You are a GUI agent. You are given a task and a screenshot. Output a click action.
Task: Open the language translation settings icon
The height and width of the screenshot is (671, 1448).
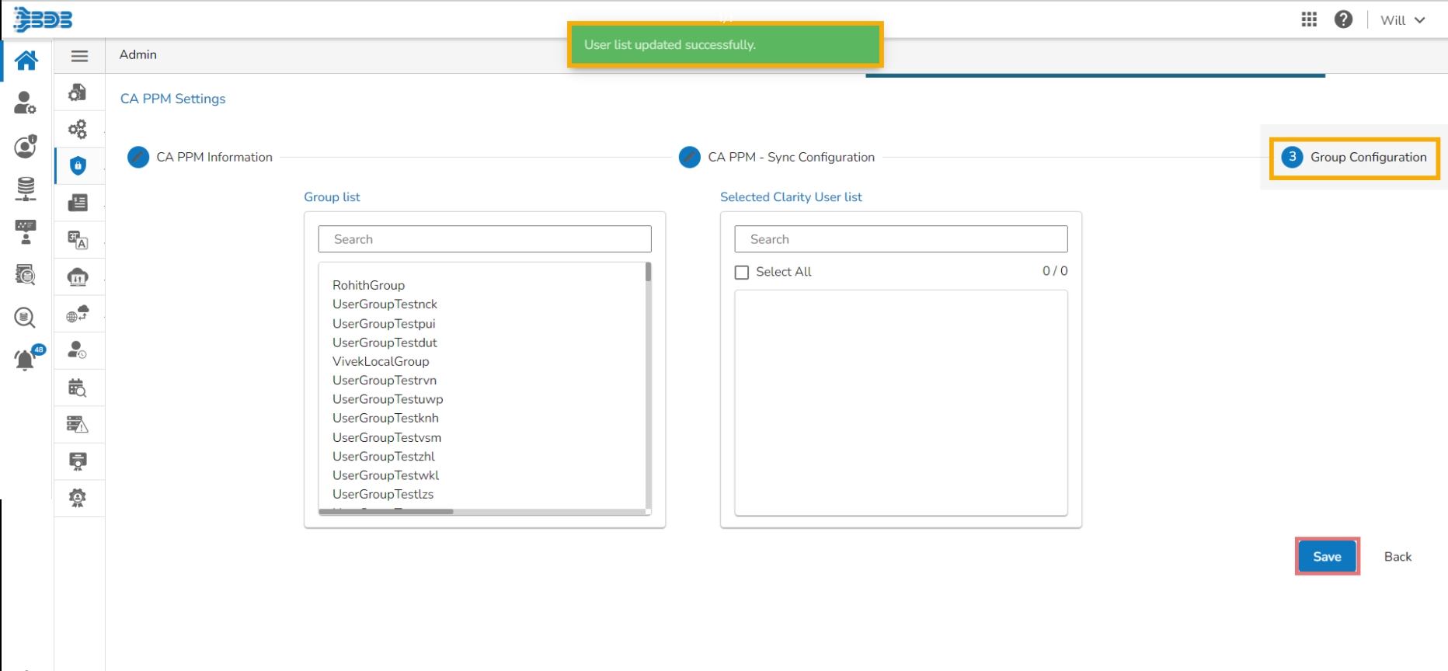coord(78,240)
